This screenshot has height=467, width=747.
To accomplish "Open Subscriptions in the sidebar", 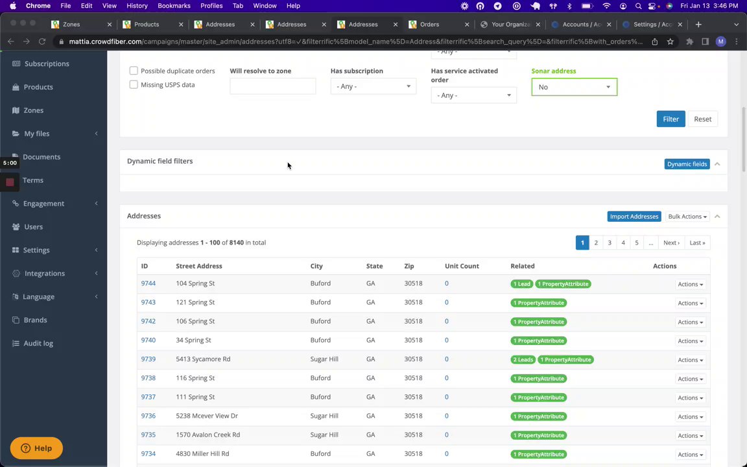I will [x=47, y=64].
